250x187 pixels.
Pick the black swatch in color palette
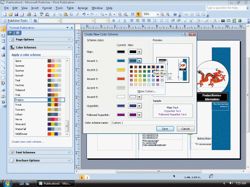[x=131, y=67]
